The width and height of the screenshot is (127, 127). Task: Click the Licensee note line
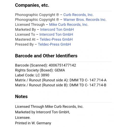(23, 118)
